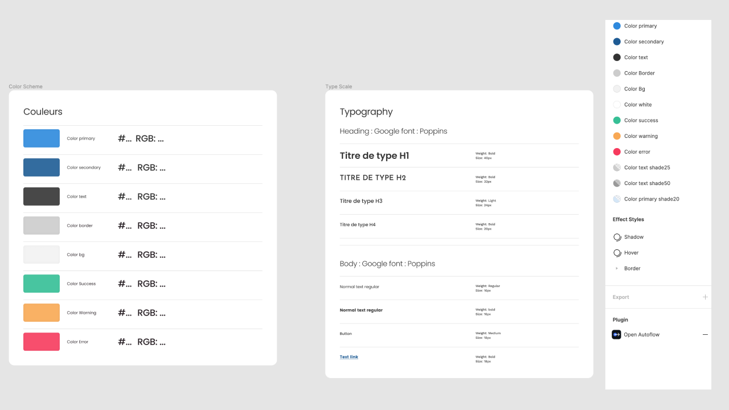This screenshot has width=729, height=410.
Task: Select the Color success style icon
Action: [617, 120]
